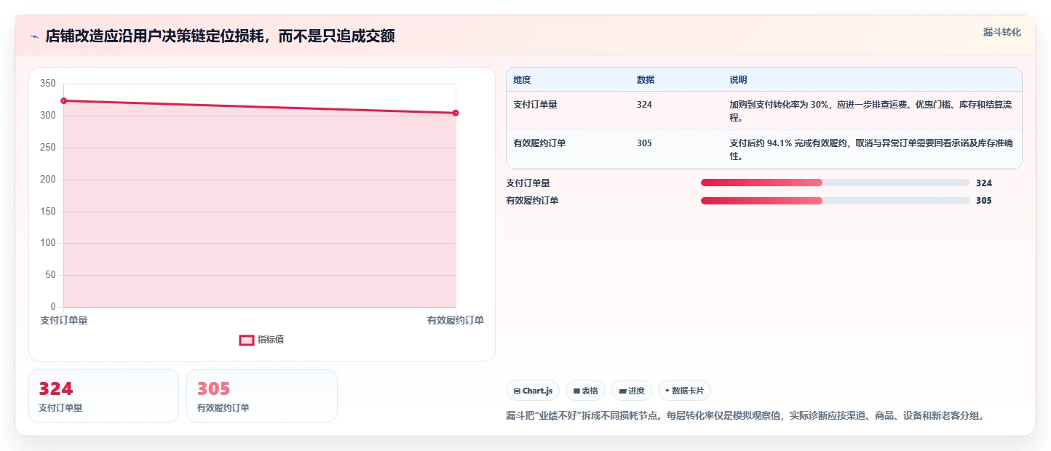Select the 数据卡片 chip
This screenshot has height=451, width=1051.
point(684,391)
